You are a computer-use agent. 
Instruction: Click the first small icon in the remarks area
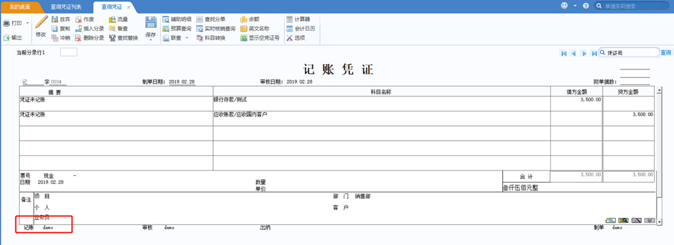click(x=611, y=220)
